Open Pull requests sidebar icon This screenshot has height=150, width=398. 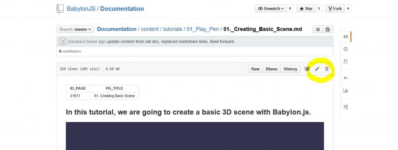click(x=346, y=61)
